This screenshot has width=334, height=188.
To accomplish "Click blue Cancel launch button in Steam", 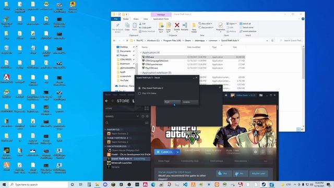I will (x=164, y=152).
